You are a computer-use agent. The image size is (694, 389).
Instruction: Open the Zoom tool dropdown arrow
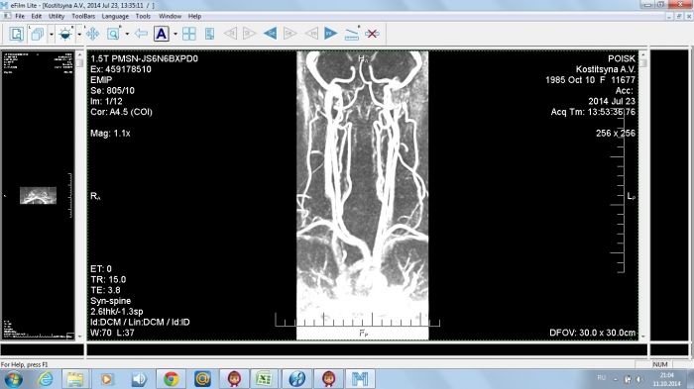click(127, 34)
